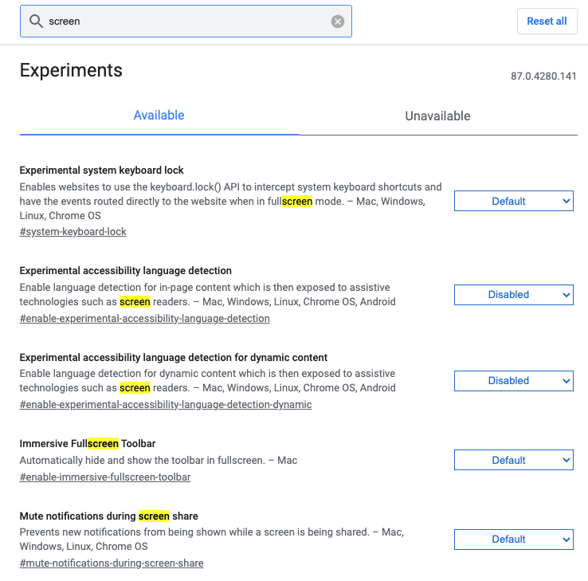
Task: Open Mute notifications screen share dropdown
Action: pos(513,540)
